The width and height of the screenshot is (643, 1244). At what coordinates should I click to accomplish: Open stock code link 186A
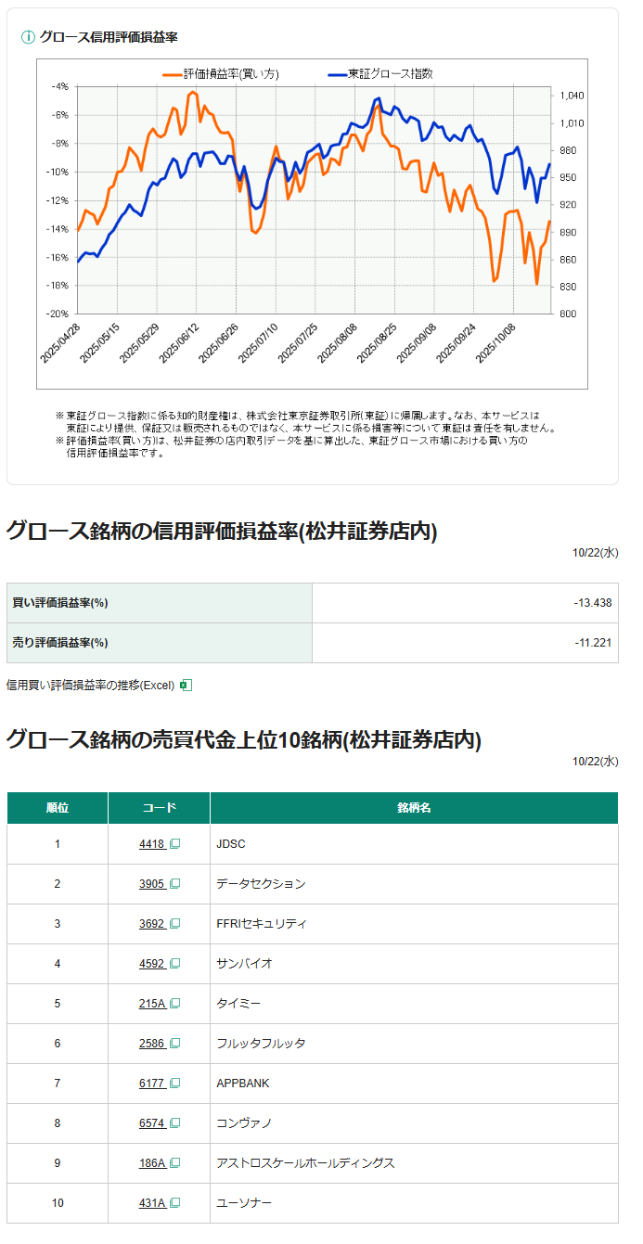(x=151, y=1163)
